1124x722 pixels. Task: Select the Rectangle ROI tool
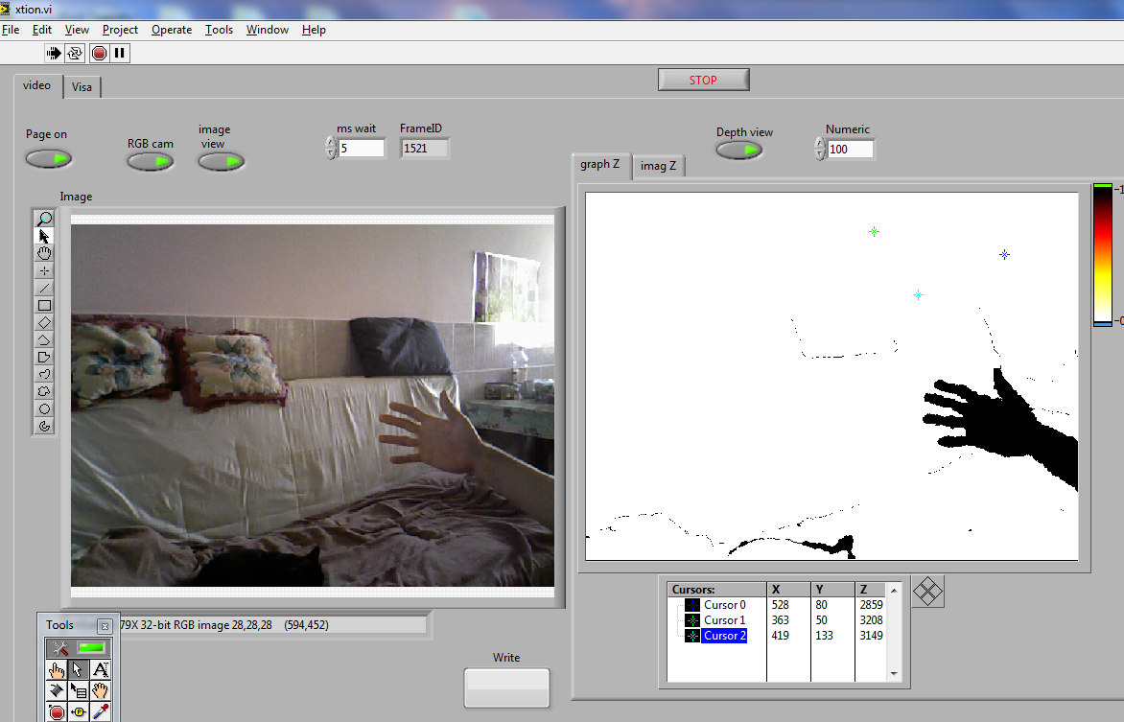tap(44, 306)
